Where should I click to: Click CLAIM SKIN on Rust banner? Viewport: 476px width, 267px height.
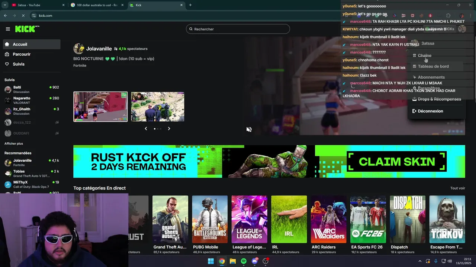397,162
